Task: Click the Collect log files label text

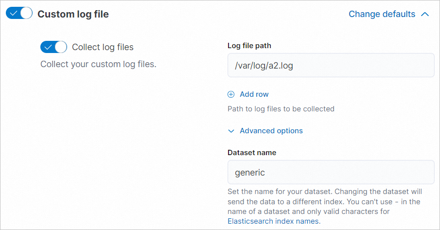Action: click(103, 47)
